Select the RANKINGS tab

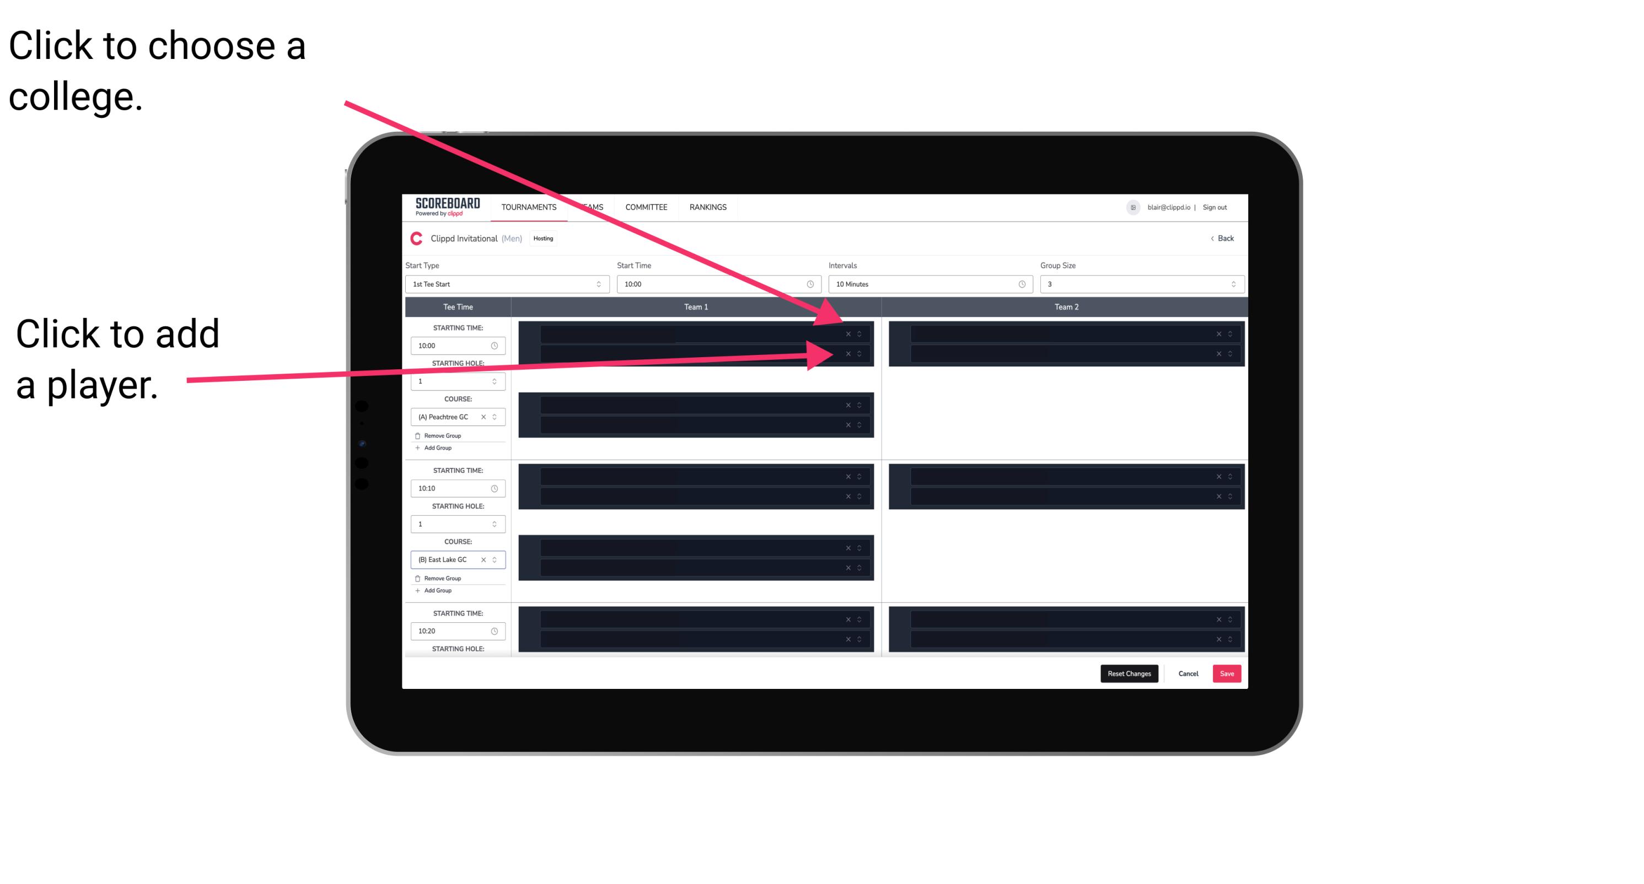(x=708, y=208)
